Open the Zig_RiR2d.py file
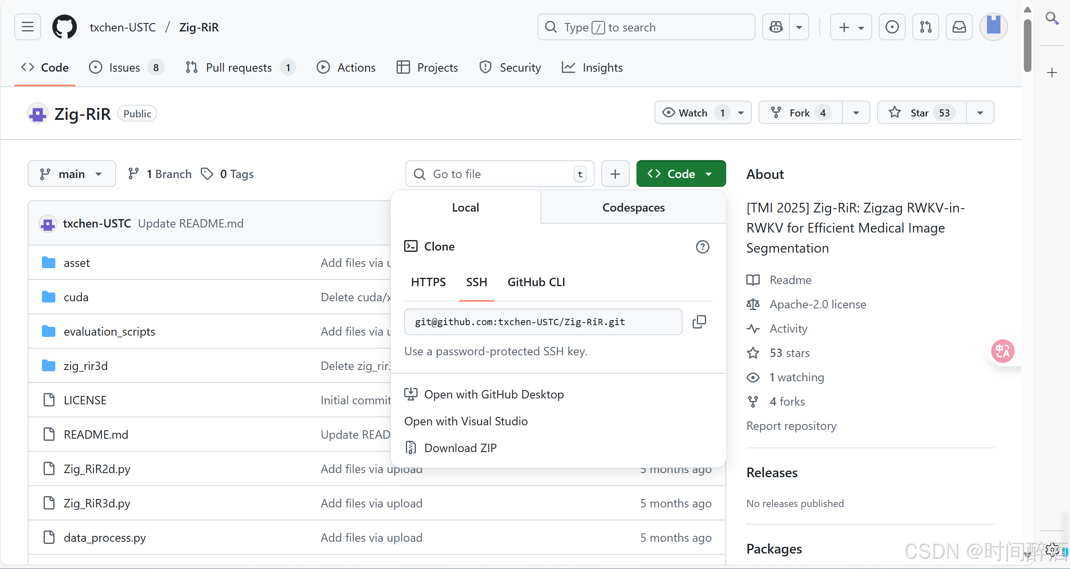Viewport: 1070px width, 569px height. 97,469
